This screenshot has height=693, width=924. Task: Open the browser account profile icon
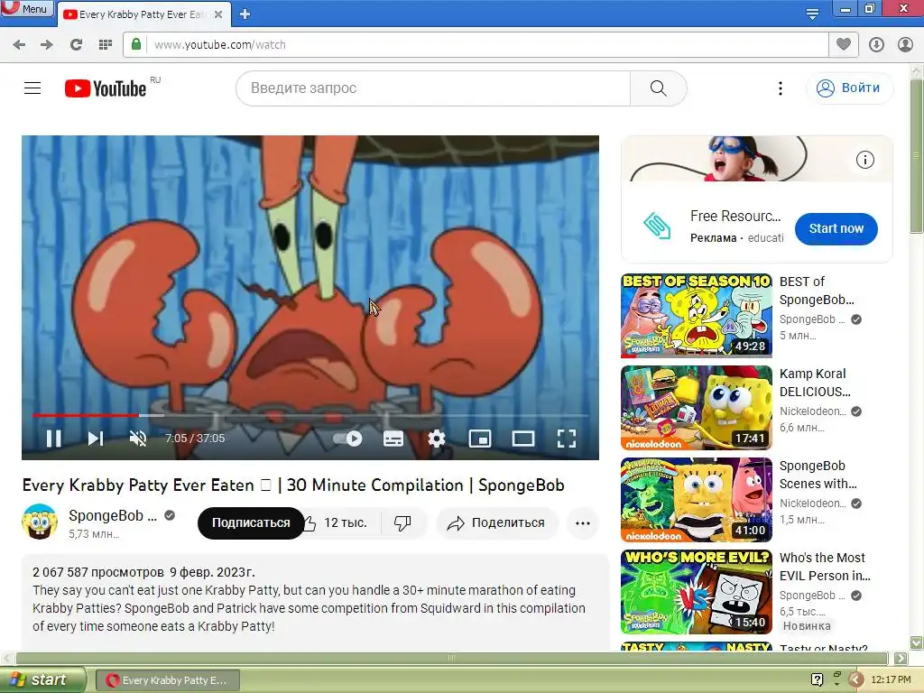coord(905,44)
